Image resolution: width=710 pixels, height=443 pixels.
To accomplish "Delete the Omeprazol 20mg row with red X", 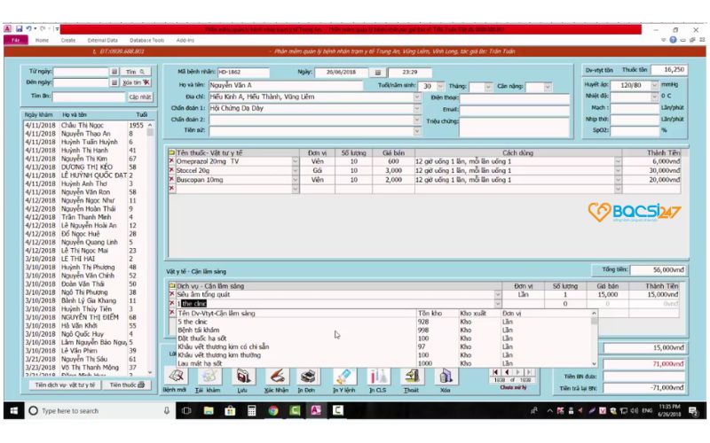I will point(171,161).
